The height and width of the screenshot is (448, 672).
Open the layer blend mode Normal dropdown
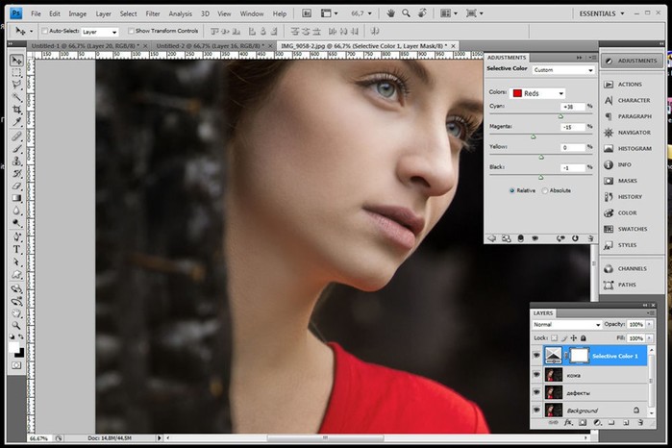click(x=566, y=325)
